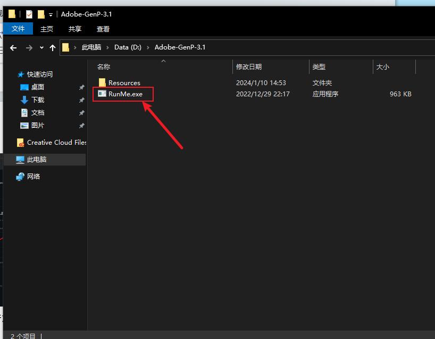This screenshot has height=339, width=435.
Task: Select 此电脑 in the navigation pane
Action: (x=37, y=159)
